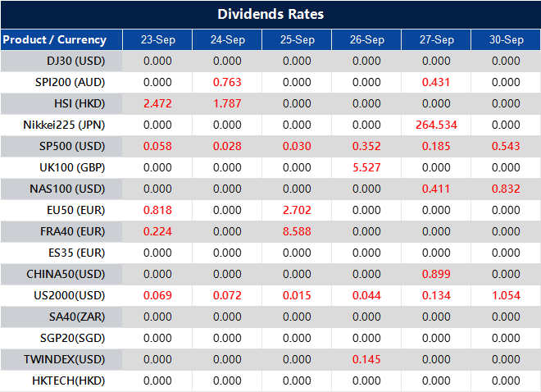Select the HKTECH(HKD) row label
Screen dimensions: 541x392
[69, 381]
